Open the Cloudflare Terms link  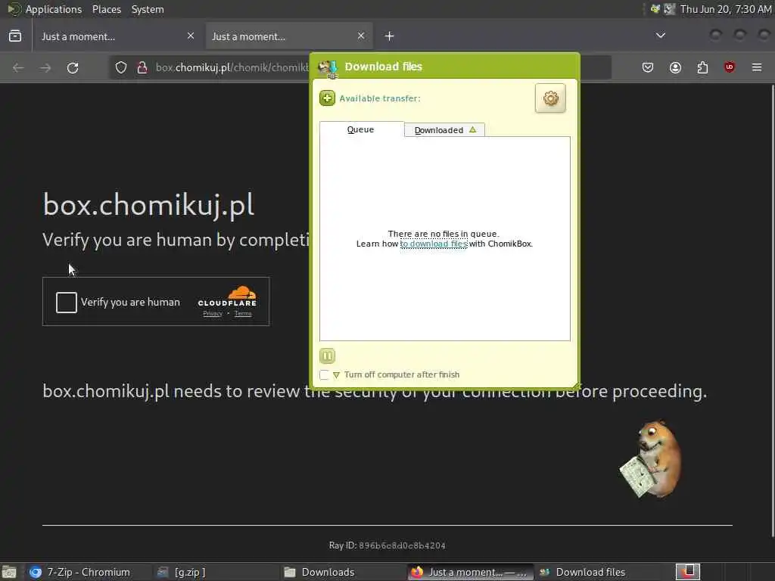click(x=243, y=314)
